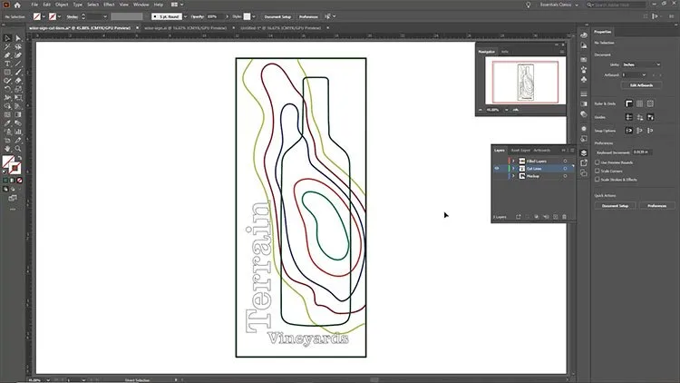Click the Style swatch in control bar
The width and height of the screenshot is (680, 383).
pyautogui.click(x=247, y=16)
